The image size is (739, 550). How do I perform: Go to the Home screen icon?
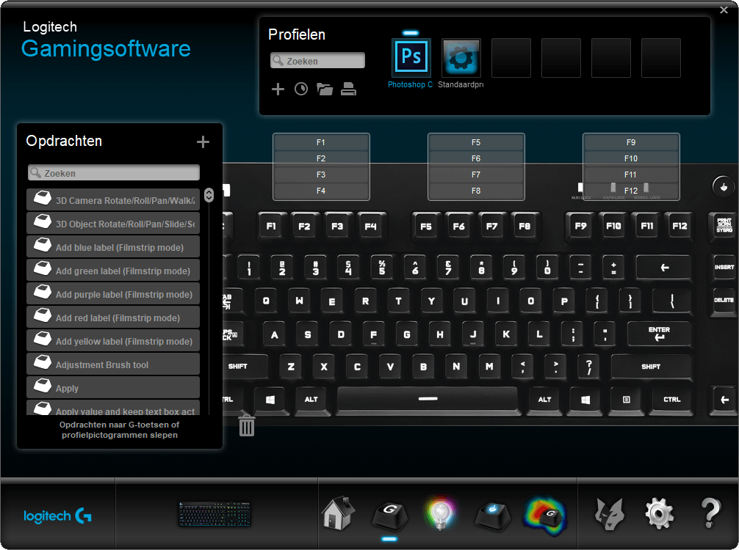point(338,513)
